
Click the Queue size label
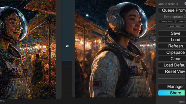point(168,4)
